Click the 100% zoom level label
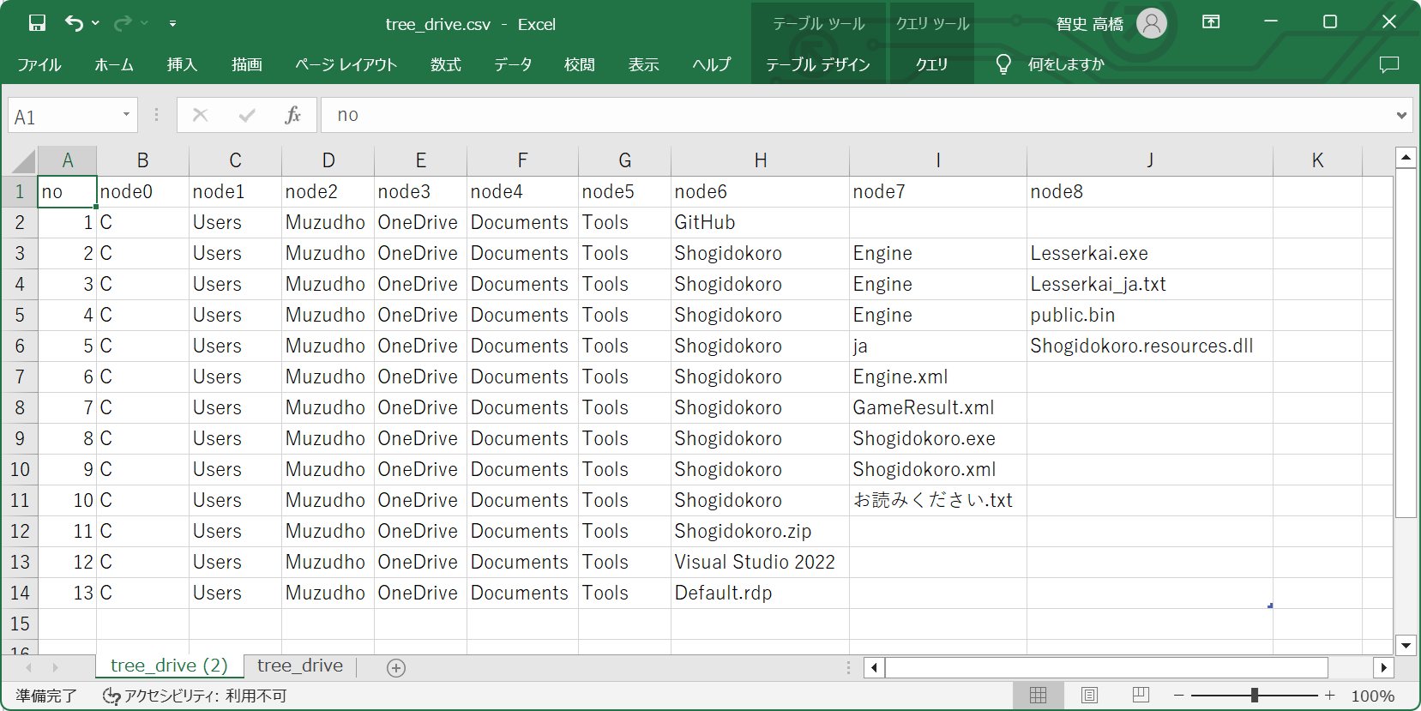1421x711 pixels. [x=1372, y=696]
